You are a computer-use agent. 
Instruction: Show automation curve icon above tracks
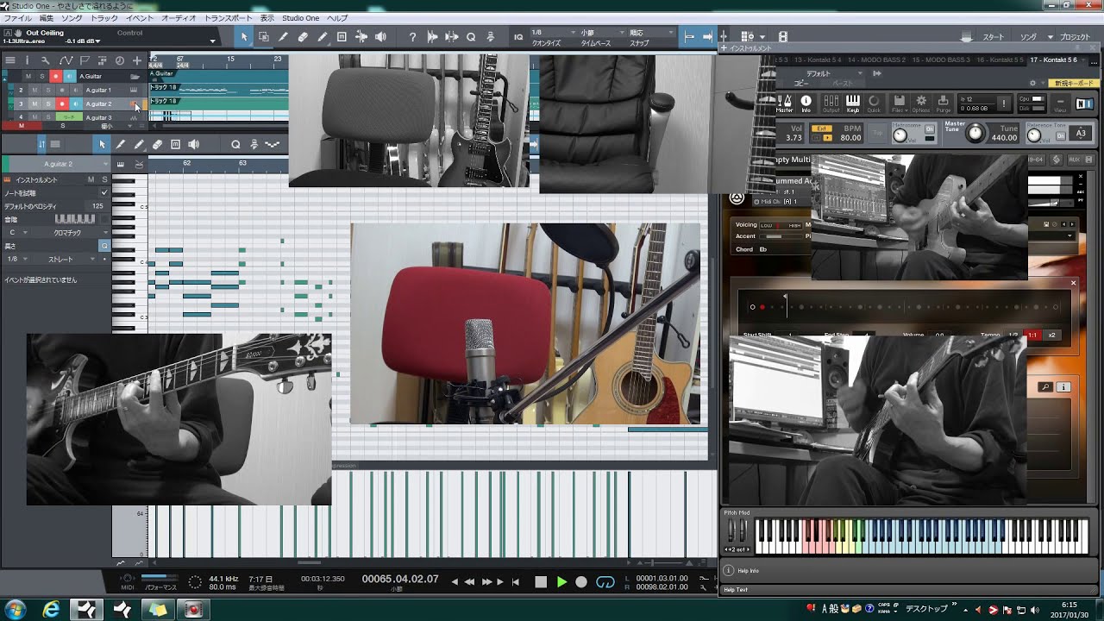pyautogui.click(x=66, y=60)
